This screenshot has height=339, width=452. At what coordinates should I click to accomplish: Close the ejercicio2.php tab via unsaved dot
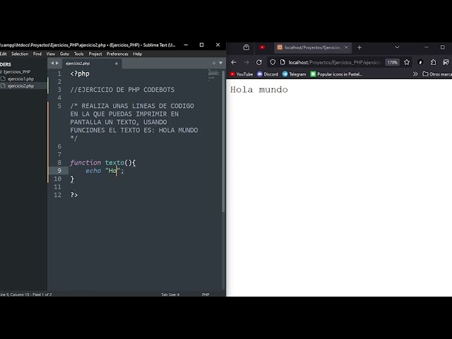point(117,64)
